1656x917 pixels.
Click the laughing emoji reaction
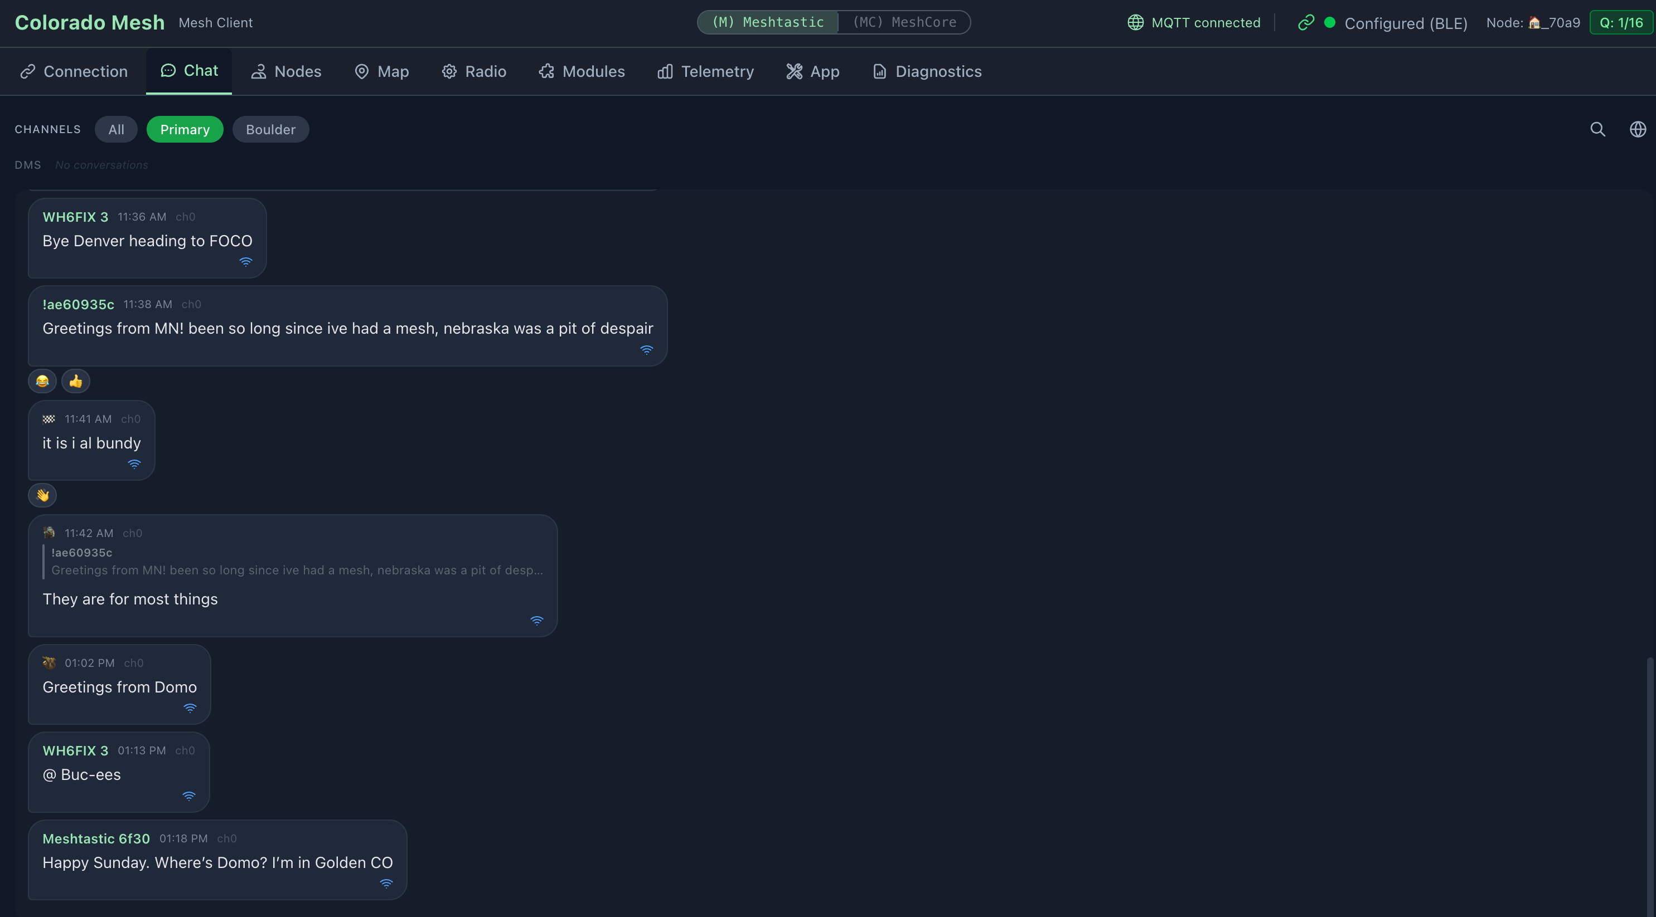(42, 382)
